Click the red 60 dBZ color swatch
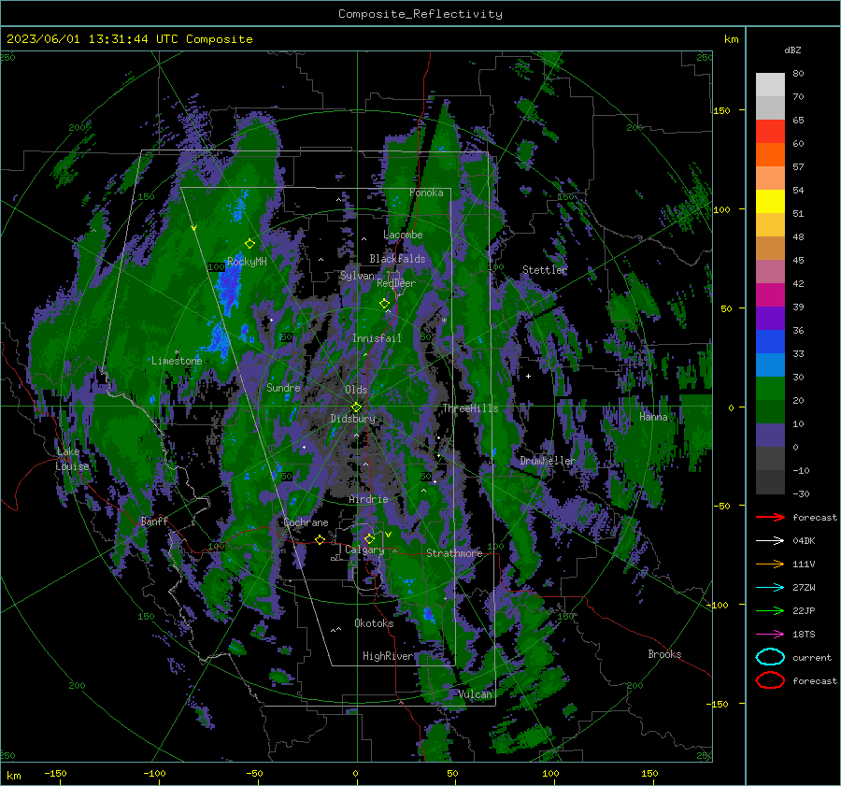Viewport: 841px width, 786px height. [770, 132]
